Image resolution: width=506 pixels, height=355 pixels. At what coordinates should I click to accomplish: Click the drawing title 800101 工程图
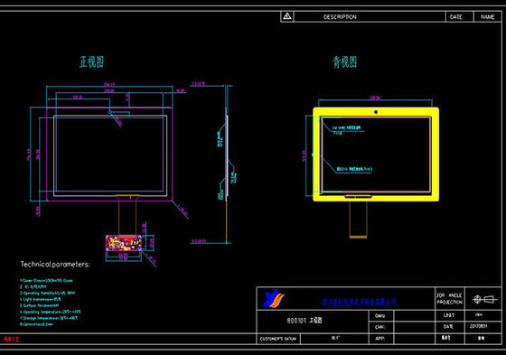pos(305,320)
